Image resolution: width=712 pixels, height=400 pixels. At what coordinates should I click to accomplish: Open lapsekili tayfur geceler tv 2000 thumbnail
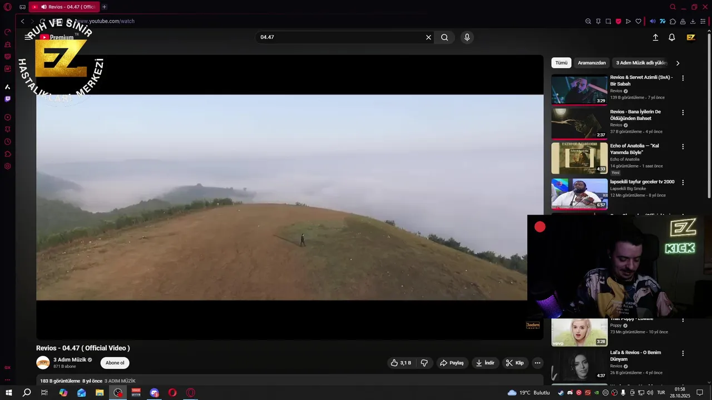579,193
